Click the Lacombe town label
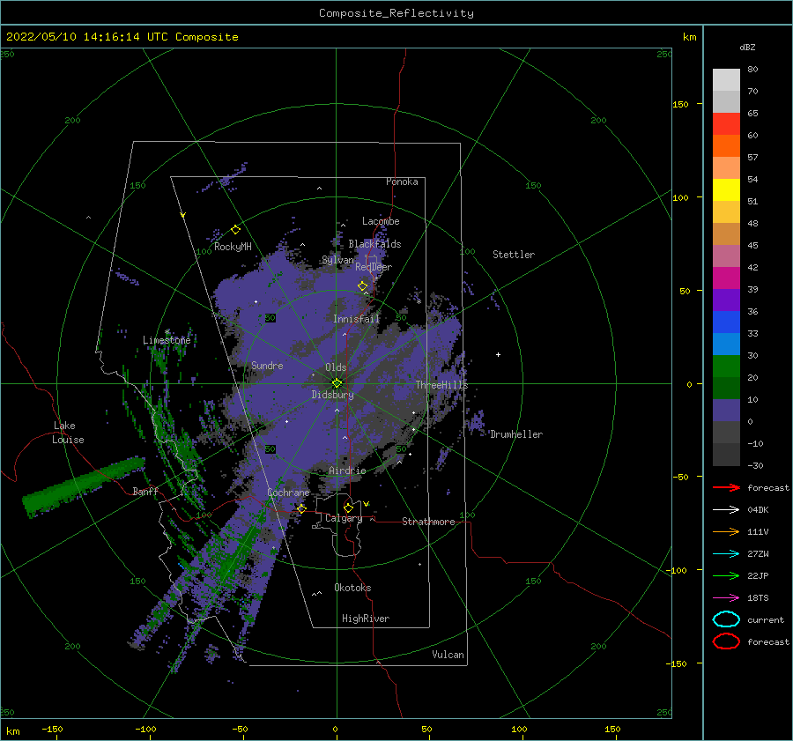The image size is (793, 741). coord(381,221)
